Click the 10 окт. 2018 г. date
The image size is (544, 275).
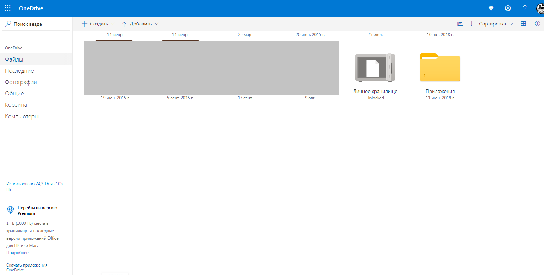click(440, 35)
